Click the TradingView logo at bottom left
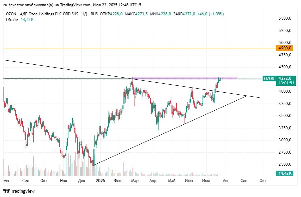 (19, 191)
